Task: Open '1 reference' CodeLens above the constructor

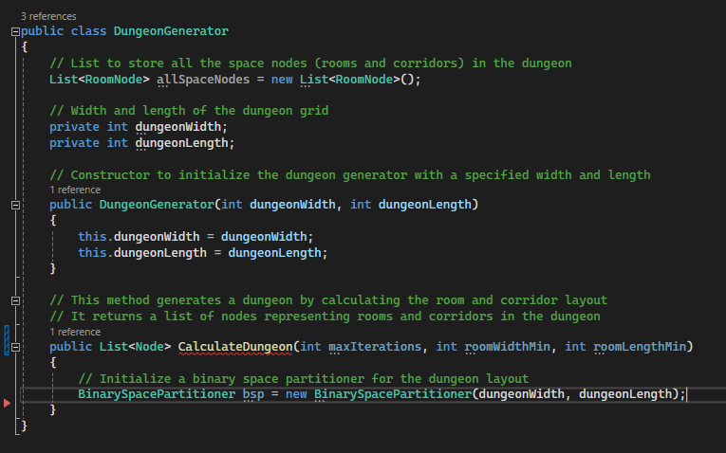Action: (x=75, y=190)
